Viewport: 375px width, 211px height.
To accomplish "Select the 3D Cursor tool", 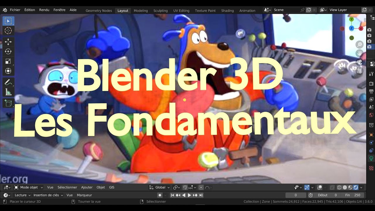I will (x=8, y=30).
